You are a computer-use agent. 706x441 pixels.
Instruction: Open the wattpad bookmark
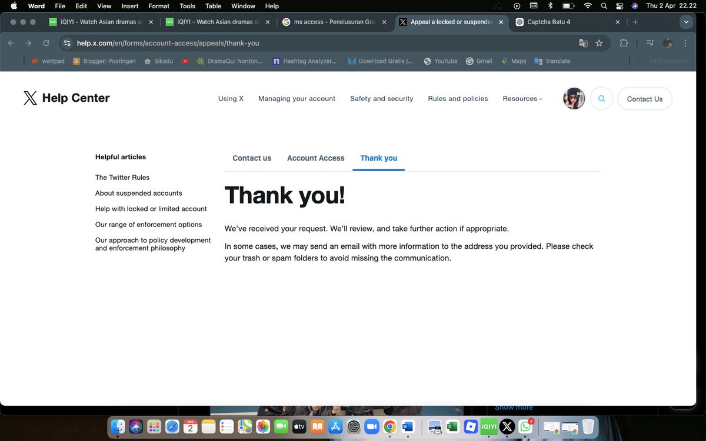pyautogui.click(x=48, y=61)
